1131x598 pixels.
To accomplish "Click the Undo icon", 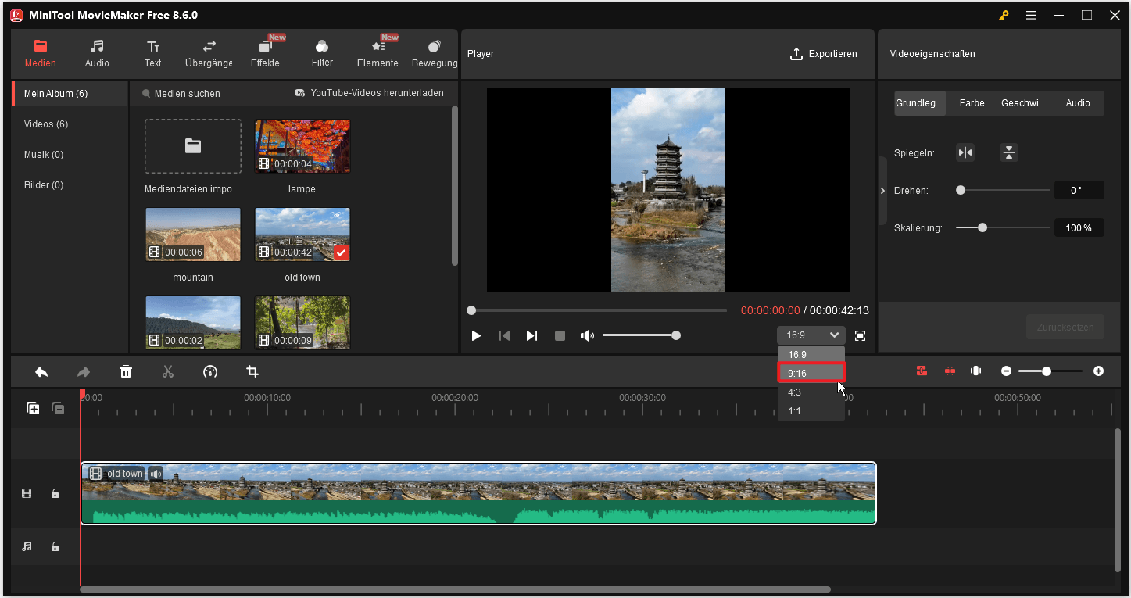I will (x=41, y=371).
